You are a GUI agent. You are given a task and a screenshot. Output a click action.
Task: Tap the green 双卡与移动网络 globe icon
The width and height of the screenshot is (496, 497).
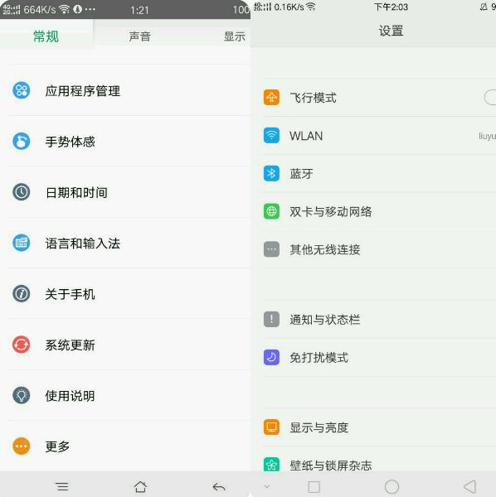coord(271,211)
